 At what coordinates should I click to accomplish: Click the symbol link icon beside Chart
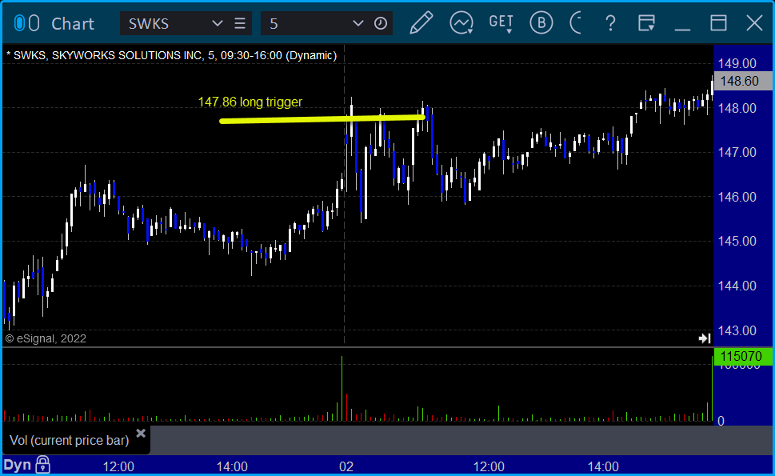click(26, 23)
